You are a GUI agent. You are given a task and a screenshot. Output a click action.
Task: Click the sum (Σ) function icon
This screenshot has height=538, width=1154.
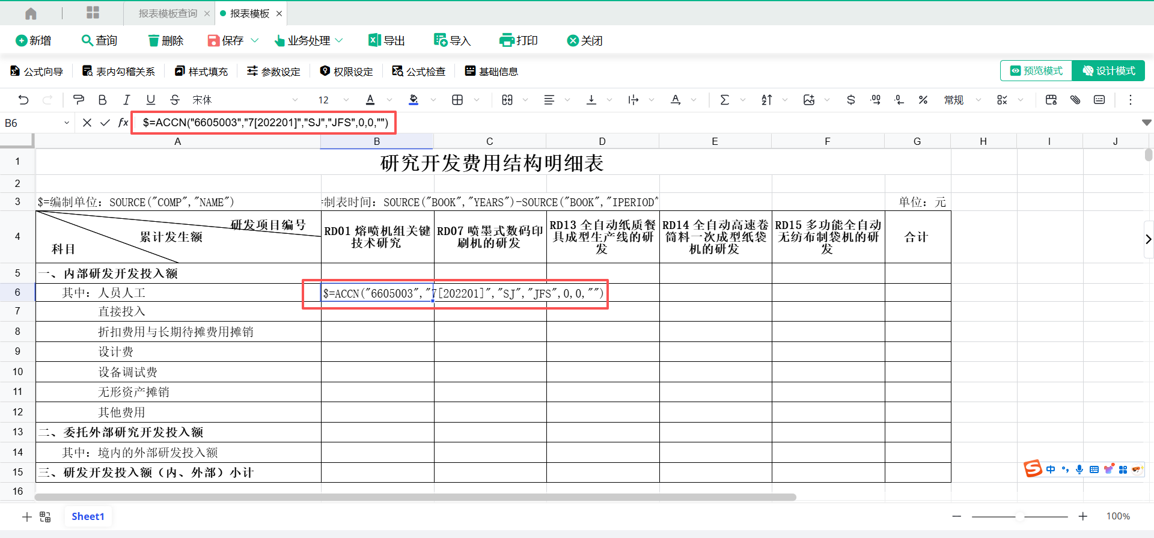click(724, 100)
